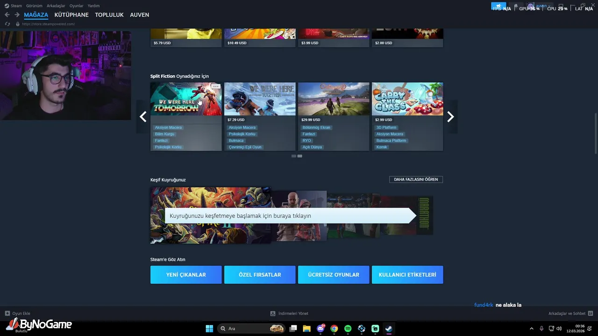
Task: Click the microphone icon in the system tray
Action: point(541,329)
